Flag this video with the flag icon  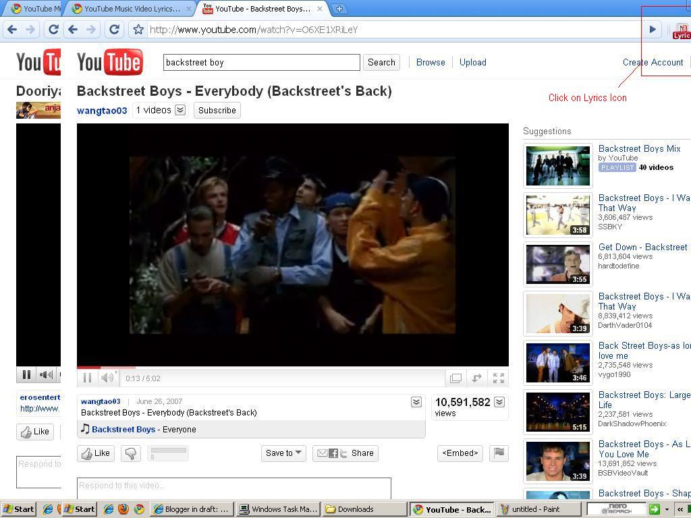point(499,453)
